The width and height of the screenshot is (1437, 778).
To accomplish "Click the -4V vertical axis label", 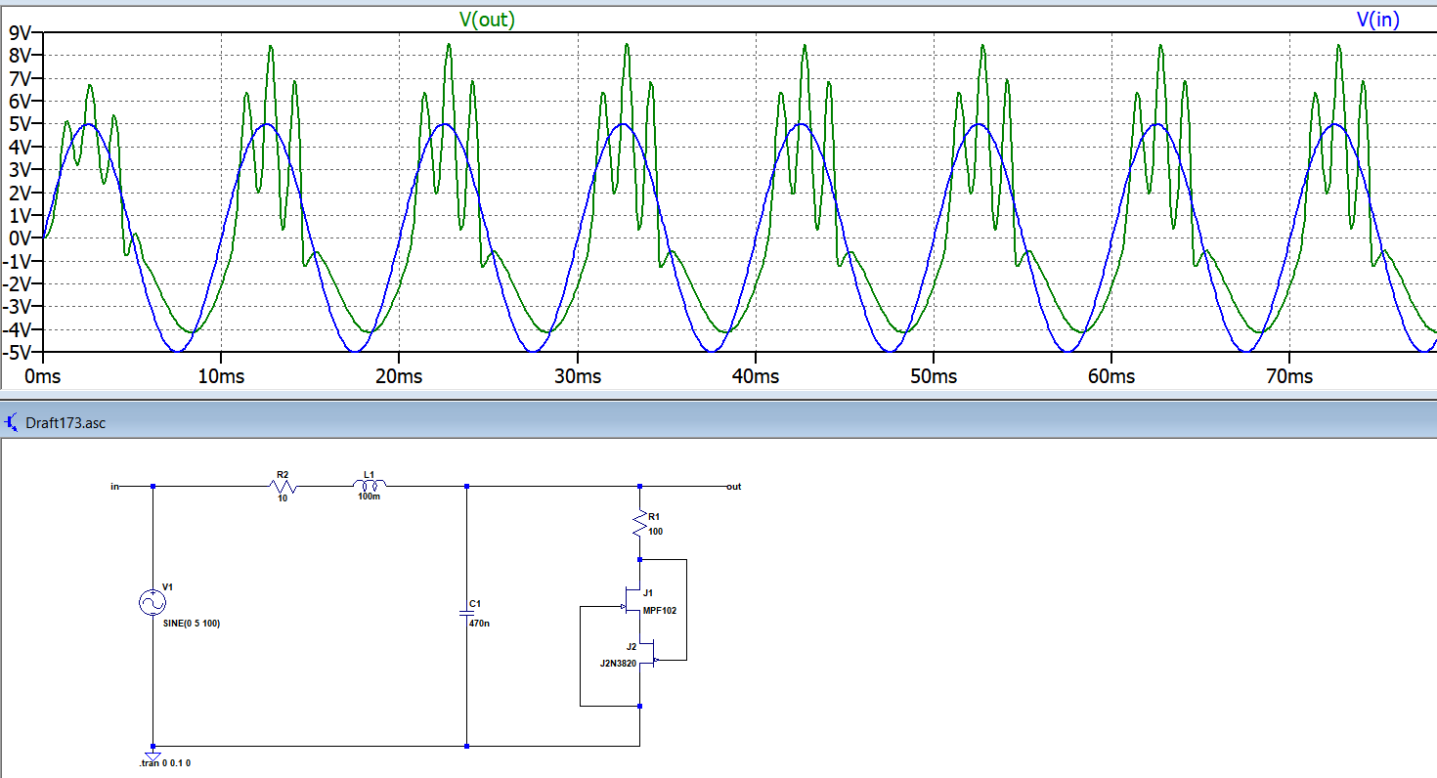I will 19,328.
